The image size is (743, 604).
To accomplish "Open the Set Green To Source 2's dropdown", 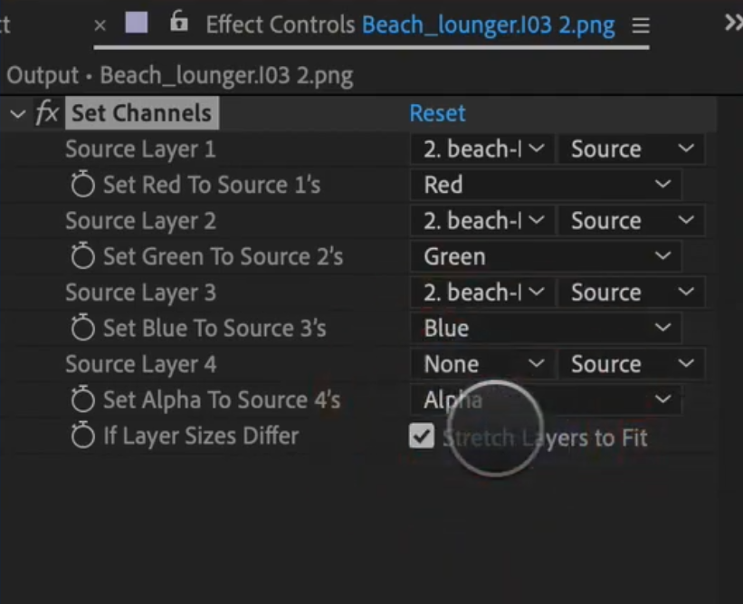I will click(x=545, y=257).
